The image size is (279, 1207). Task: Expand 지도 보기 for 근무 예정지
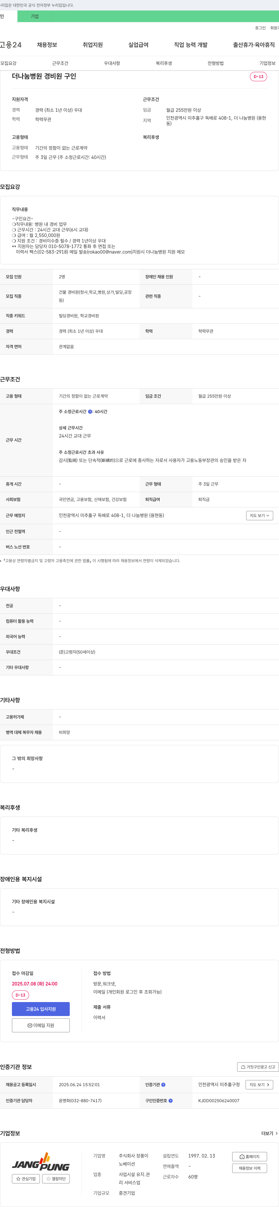(x=259, y=515)
